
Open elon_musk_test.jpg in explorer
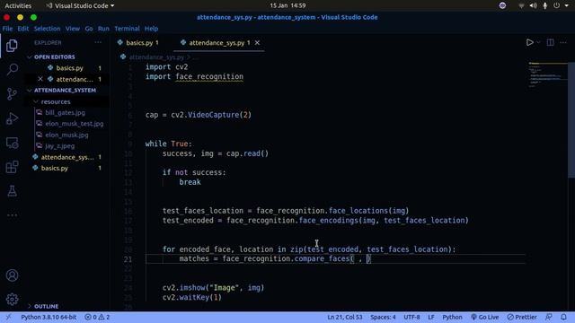74,124
